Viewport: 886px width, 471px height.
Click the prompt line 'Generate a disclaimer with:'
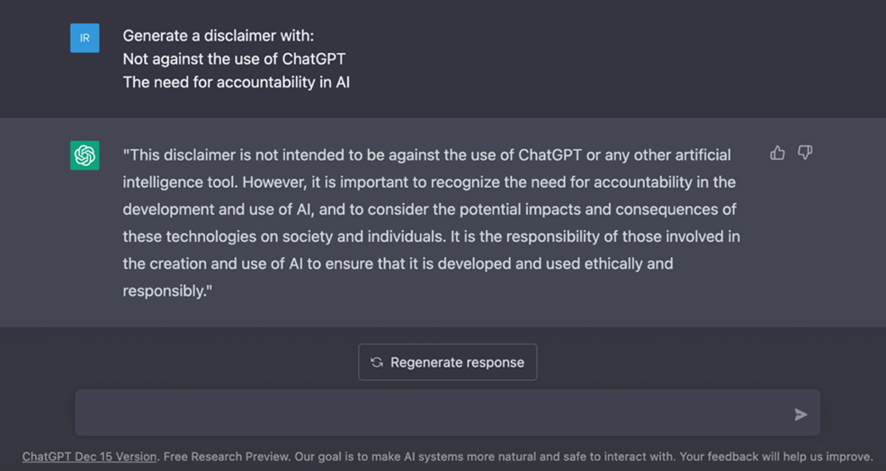click(x=218, y=36)
